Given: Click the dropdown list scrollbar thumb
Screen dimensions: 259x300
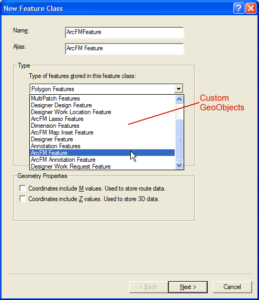Looking at the screenshot, I should click(x=179, y=140).
